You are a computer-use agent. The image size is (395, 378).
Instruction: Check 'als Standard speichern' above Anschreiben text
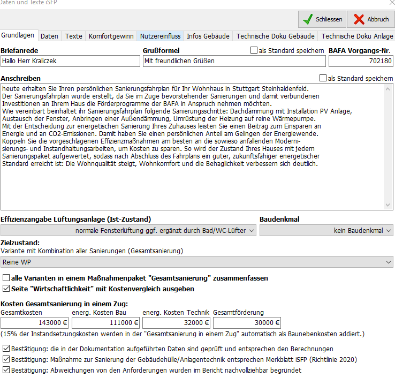click(323, 78)
